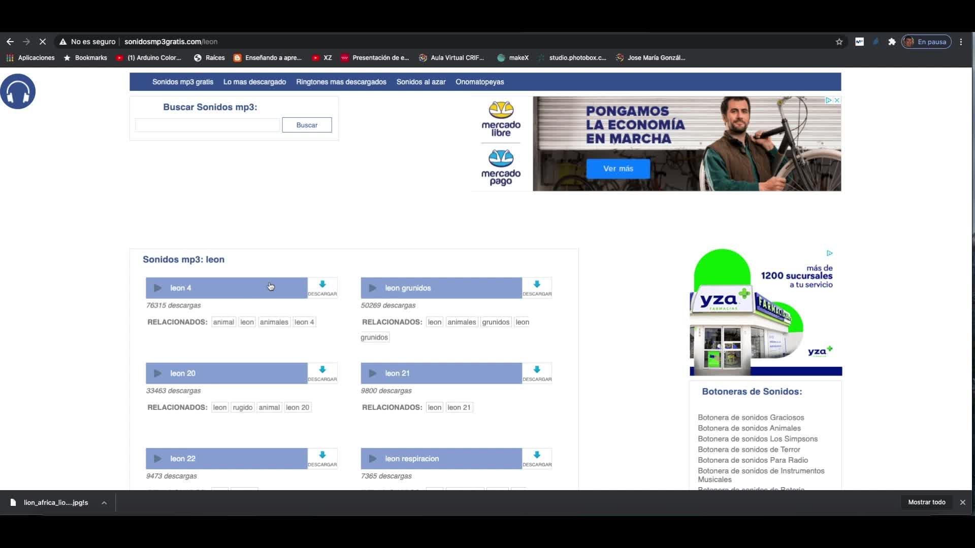Image resolution: width=975 pixels, height=548 pixels.
Task: Open the Chrome three-dot menu
Action: tap(961, 42)
